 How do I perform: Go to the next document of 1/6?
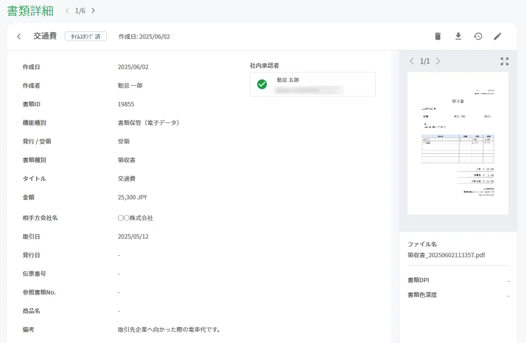click(x=93, y=11)
